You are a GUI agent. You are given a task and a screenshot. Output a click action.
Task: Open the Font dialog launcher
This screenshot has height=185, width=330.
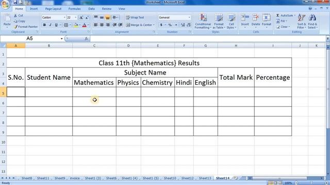click(x=89, y=32)
